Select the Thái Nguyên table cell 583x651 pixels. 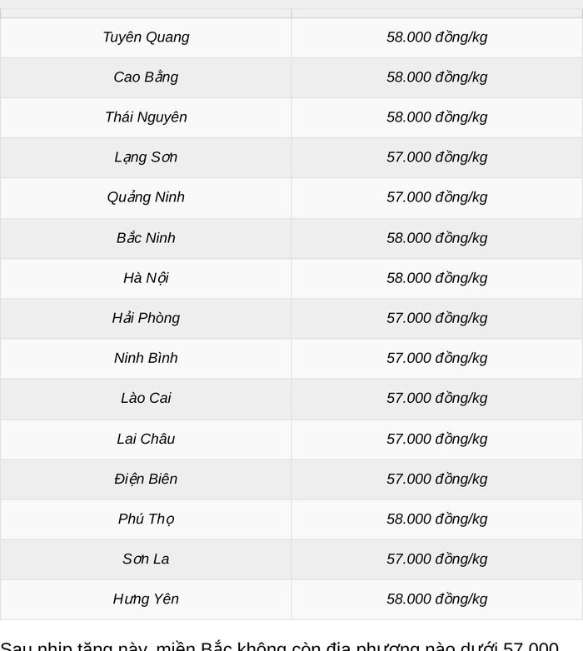click(x=146, y=117)
